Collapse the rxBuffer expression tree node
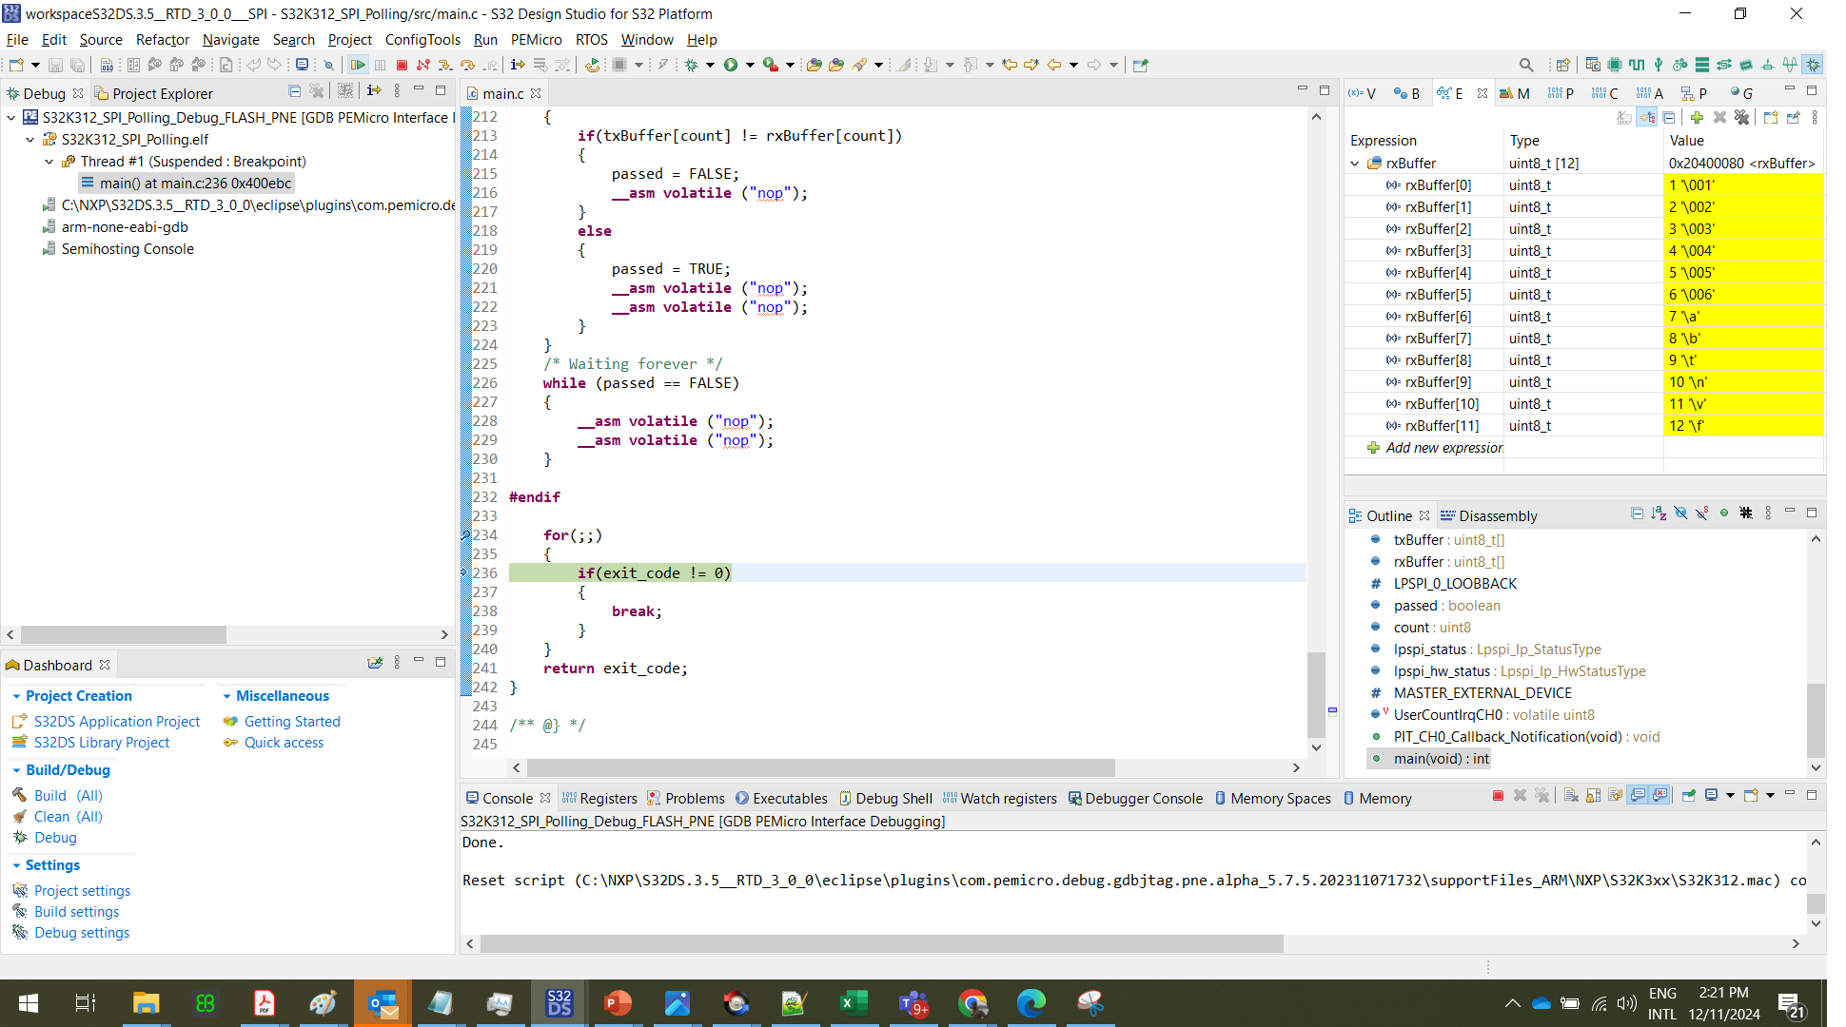This screenshot has width=1846, height=1027. (x=1355, y=164)
